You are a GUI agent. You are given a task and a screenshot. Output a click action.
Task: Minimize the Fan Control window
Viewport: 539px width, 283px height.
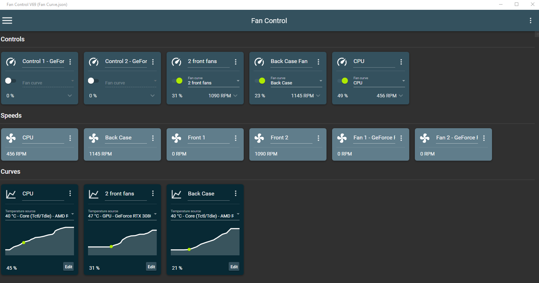tap(500, 4)
